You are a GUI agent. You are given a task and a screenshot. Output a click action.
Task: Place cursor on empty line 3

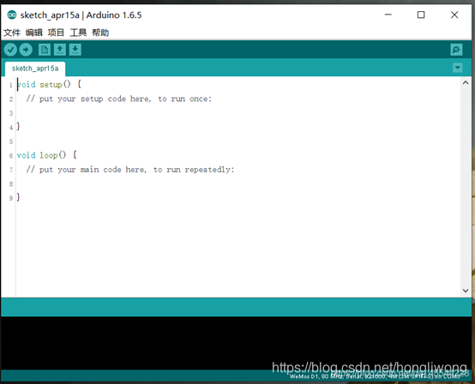[237, 113]
